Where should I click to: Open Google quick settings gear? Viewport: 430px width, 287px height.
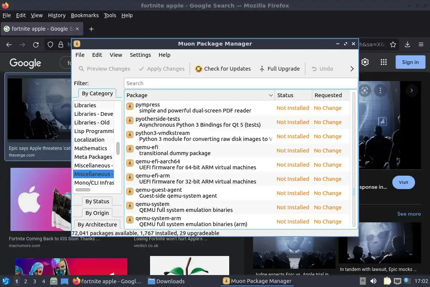coord(365,62)
